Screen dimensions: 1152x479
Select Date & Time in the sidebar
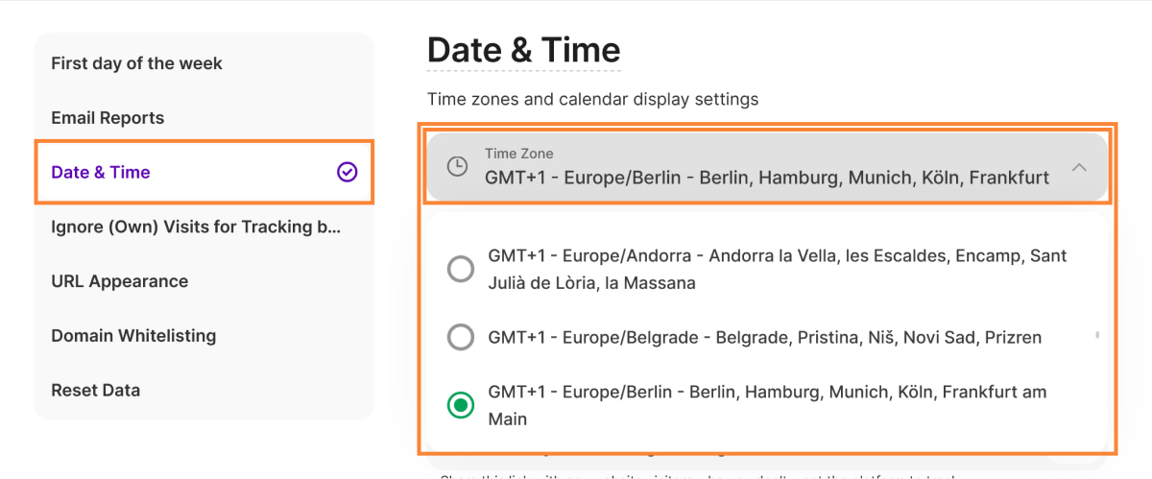(x=101, y=173)
